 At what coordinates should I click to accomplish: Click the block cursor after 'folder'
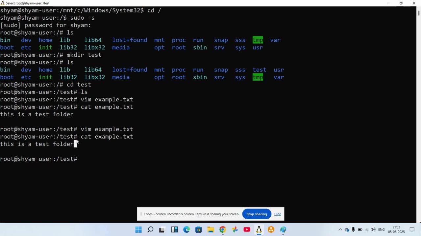(x=75, y=144)
